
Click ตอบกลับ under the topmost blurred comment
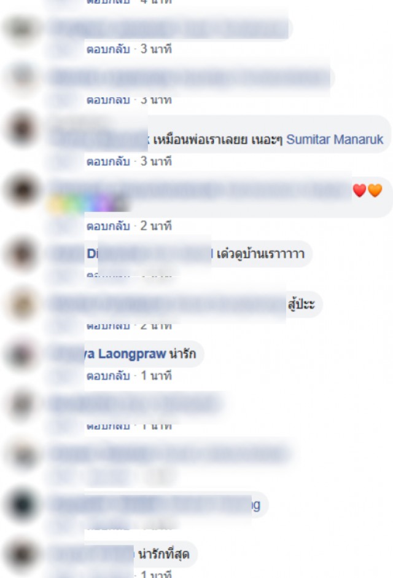point(108,49)
